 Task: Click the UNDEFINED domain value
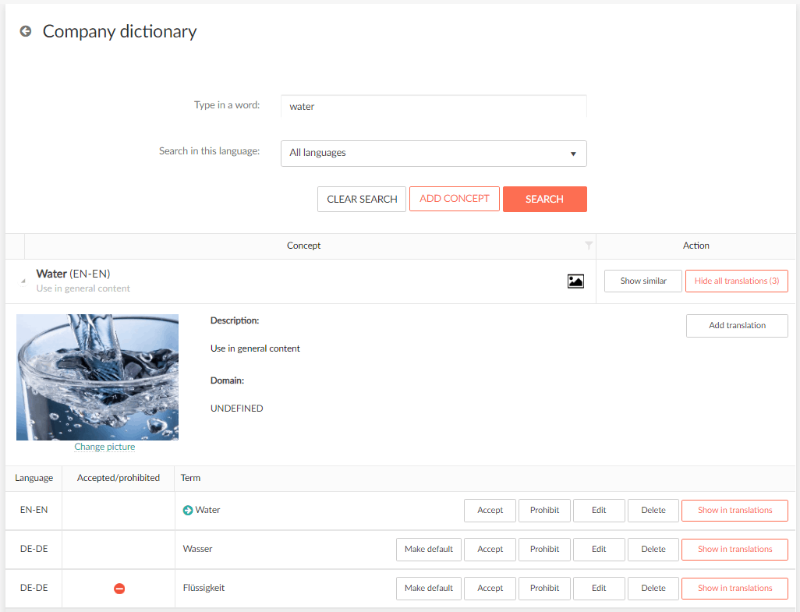pyautogui.click(x=237, y=409)
